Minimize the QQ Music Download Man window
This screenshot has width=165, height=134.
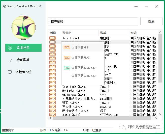click(147, 7)
